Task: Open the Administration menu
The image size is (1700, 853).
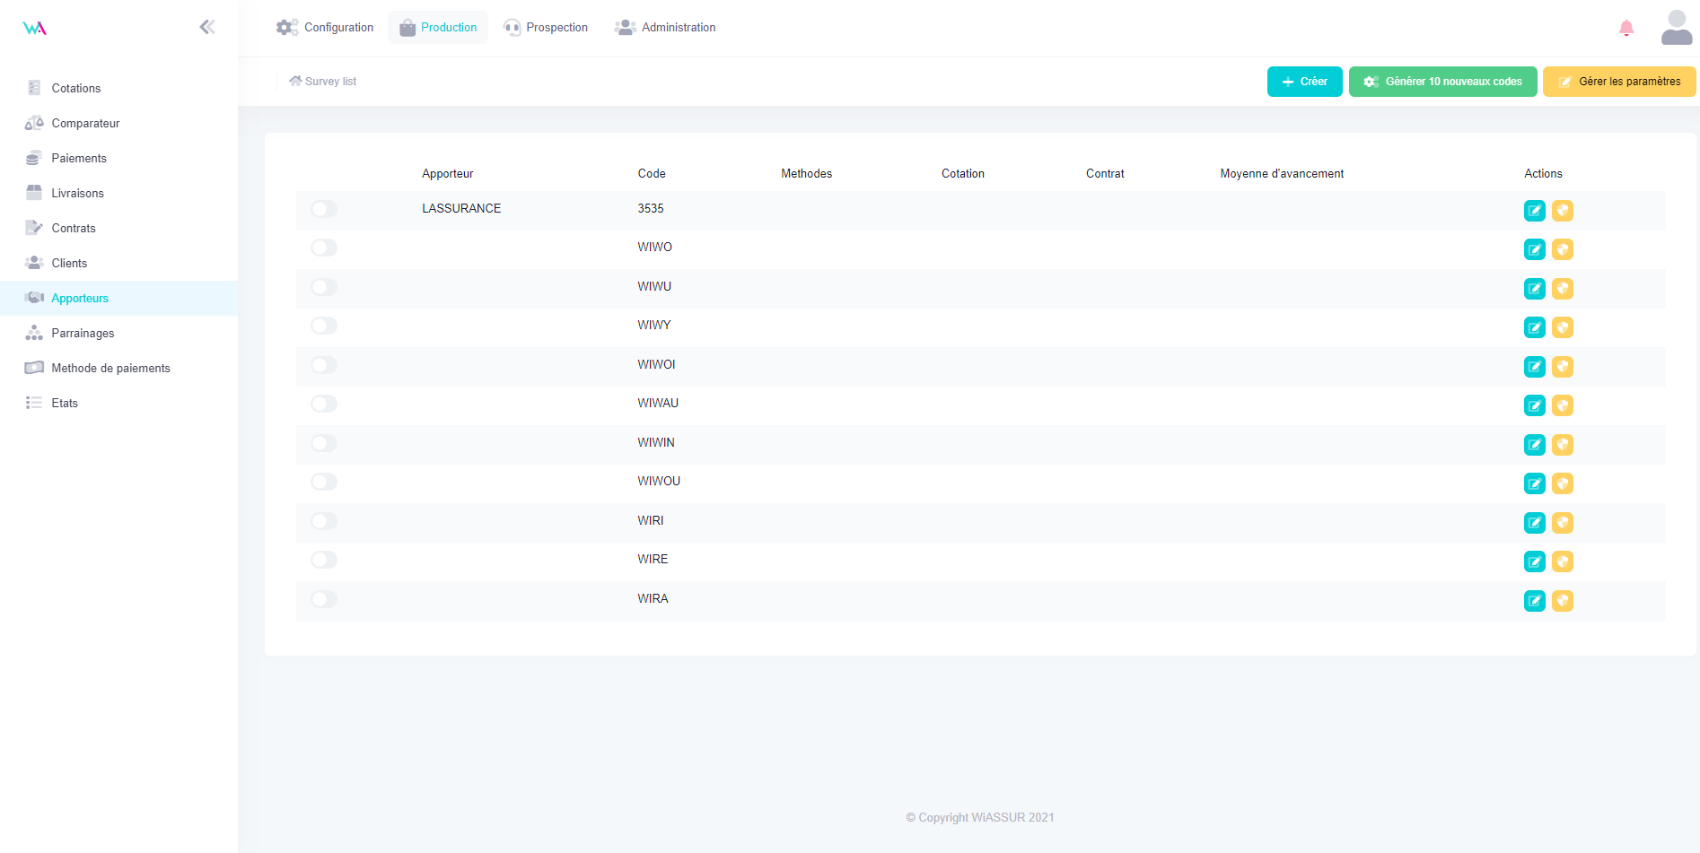Action: tap(665, 28)
